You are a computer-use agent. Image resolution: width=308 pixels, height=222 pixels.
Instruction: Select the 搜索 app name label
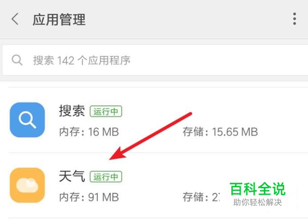(x=72, y=111)
